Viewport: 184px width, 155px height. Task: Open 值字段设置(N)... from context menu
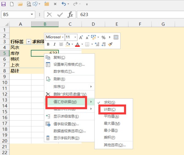(66, 124)
